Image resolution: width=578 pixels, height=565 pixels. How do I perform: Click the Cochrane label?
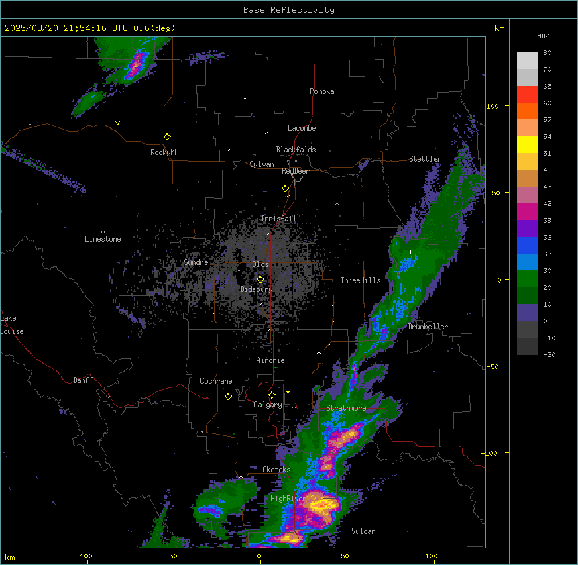[216, 381]
